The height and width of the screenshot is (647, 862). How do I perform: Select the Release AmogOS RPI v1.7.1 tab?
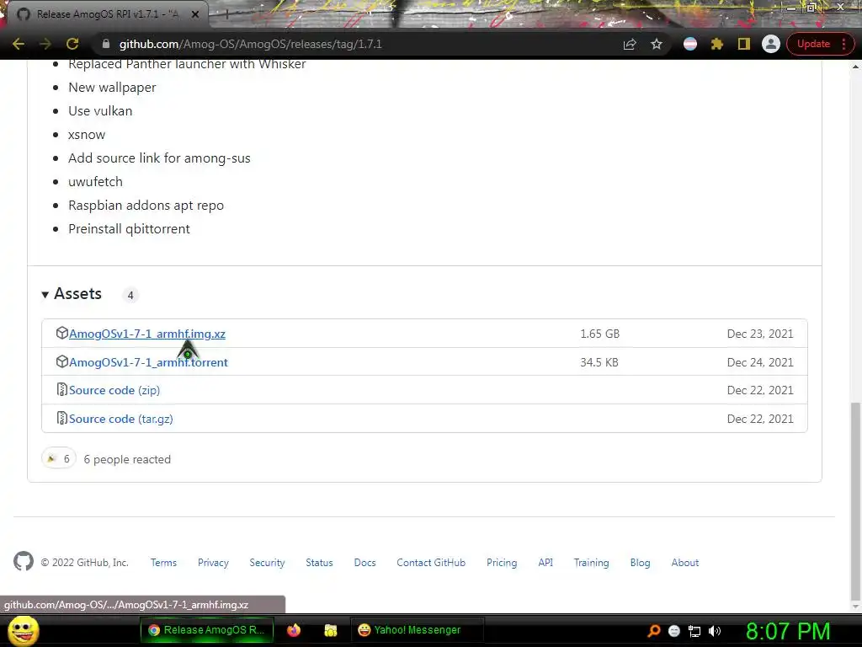108,14
